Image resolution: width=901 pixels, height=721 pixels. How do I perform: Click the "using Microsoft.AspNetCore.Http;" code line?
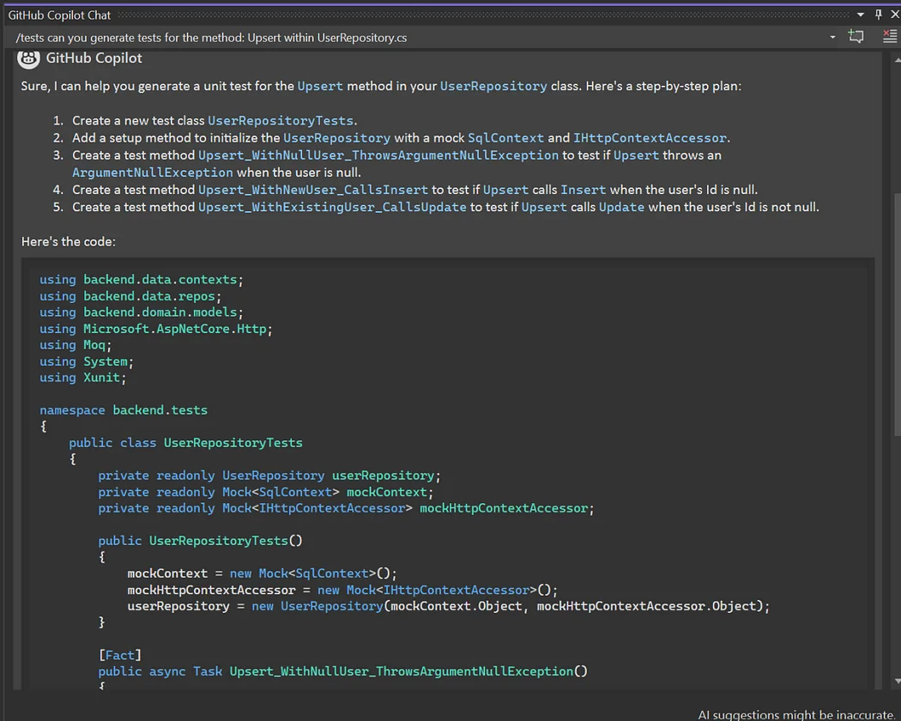(155, 329)
